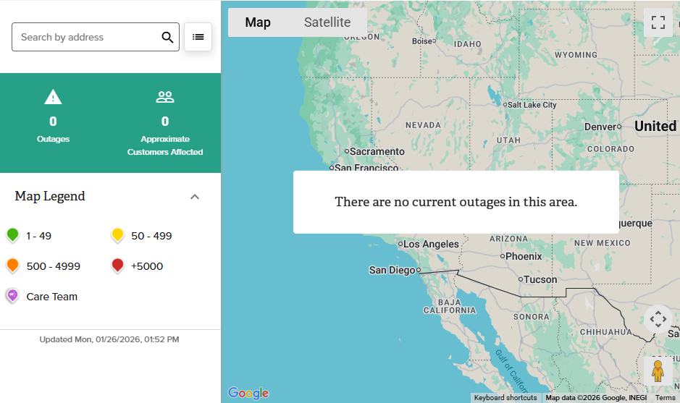Click 'Map data ©2026 Google, INEGI' text
This screenshot has width=680, height=403.
coord(596,398)
